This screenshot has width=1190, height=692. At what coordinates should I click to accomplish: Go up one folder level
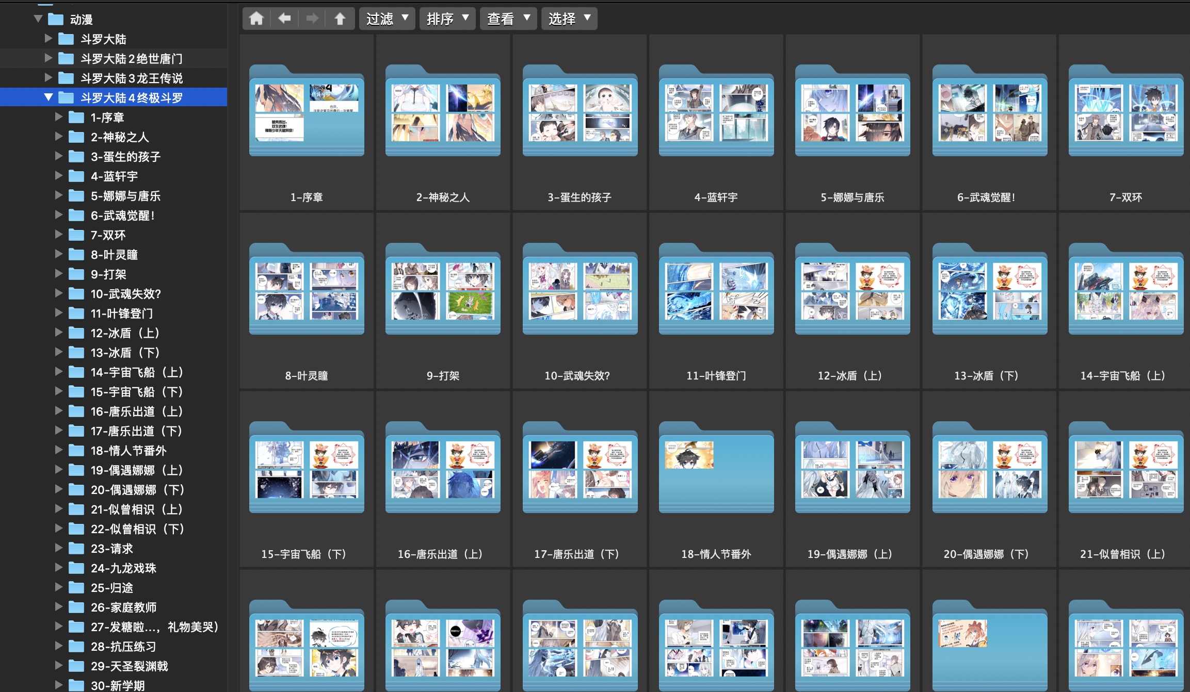point(340,19)
